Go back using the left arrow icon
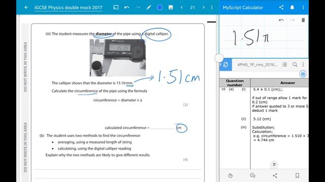Screen dimensions: 325x182 (x=26, y=8)
